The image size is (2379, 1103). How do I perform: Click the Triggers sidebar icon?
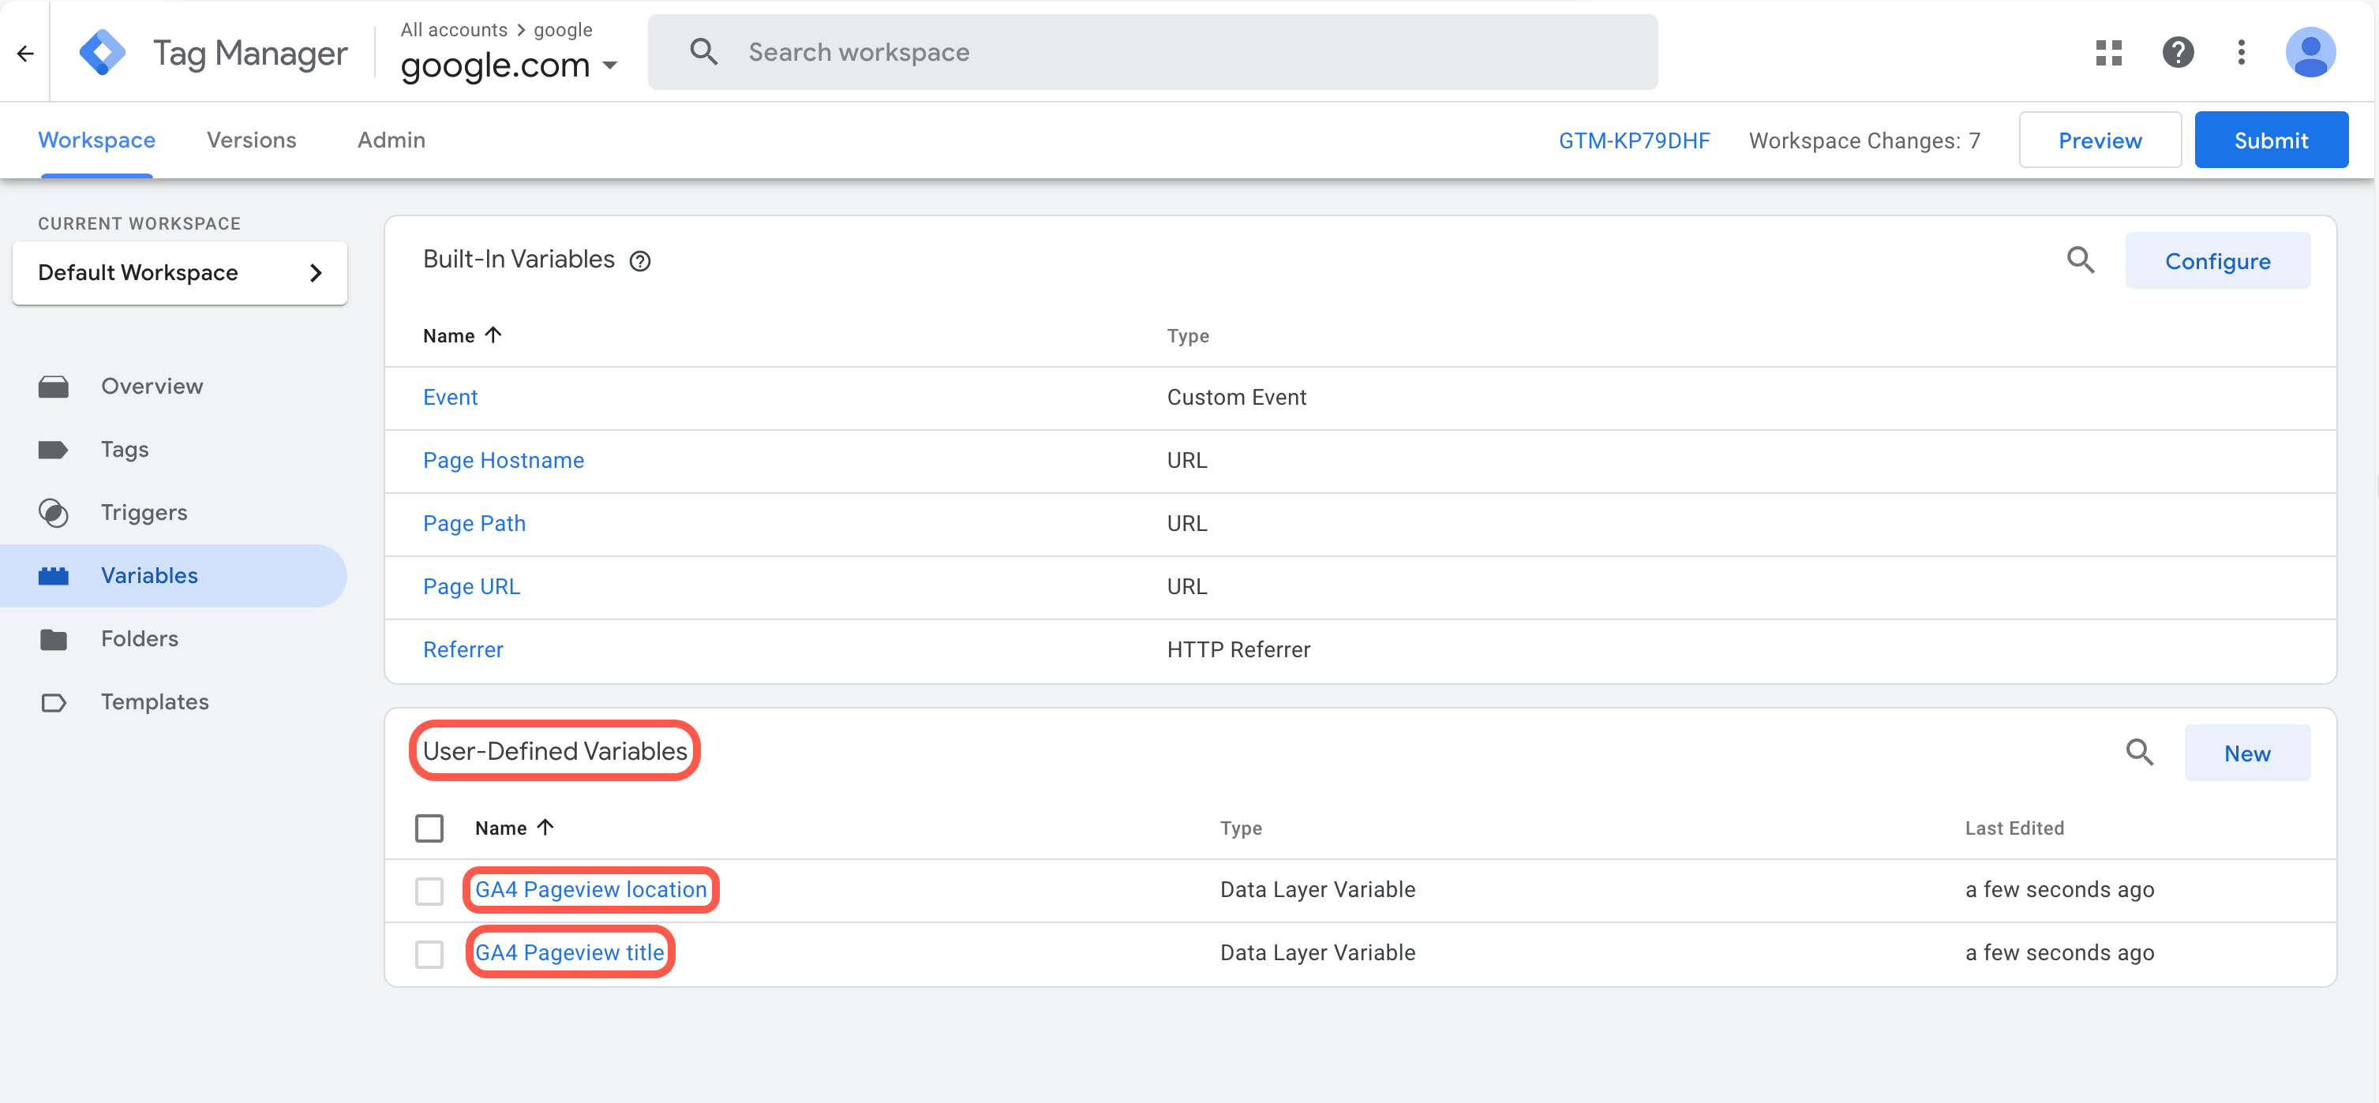click(x=54, y=512)
